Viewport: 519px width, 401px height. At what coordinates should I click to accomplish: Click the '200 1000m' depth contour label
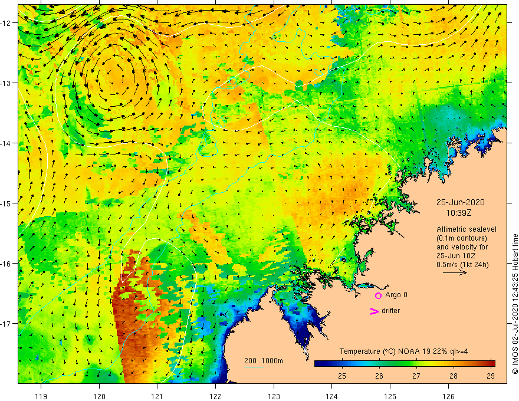click(264, 361)
